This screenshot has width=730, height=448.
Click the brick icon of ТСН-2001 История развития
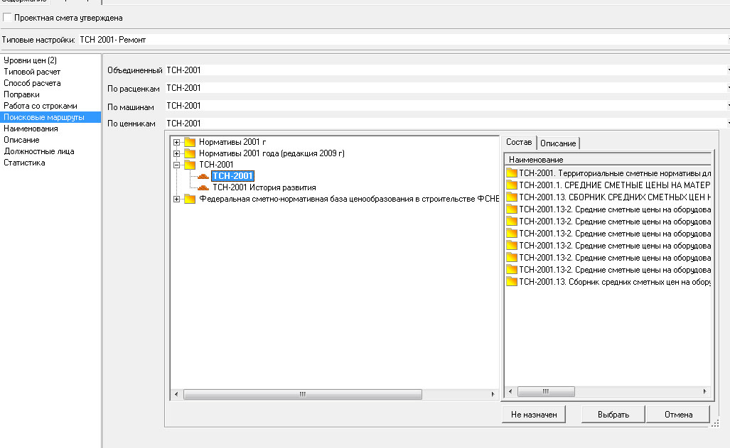(203, 187)
